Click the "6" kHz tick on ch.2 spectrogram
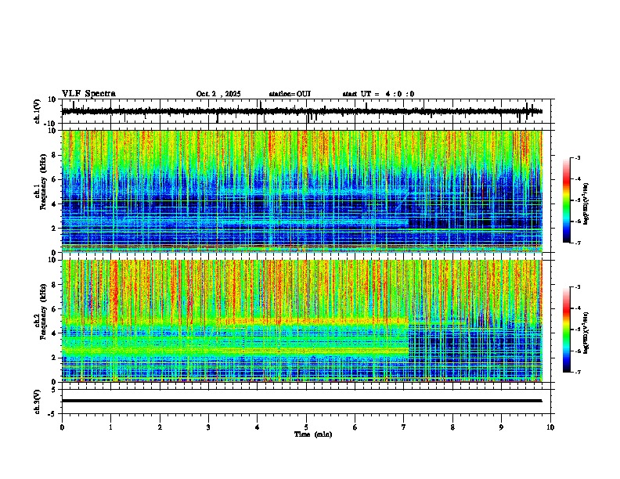The height and width of the screenshot is (479, 620). click(x=56, y=309)
